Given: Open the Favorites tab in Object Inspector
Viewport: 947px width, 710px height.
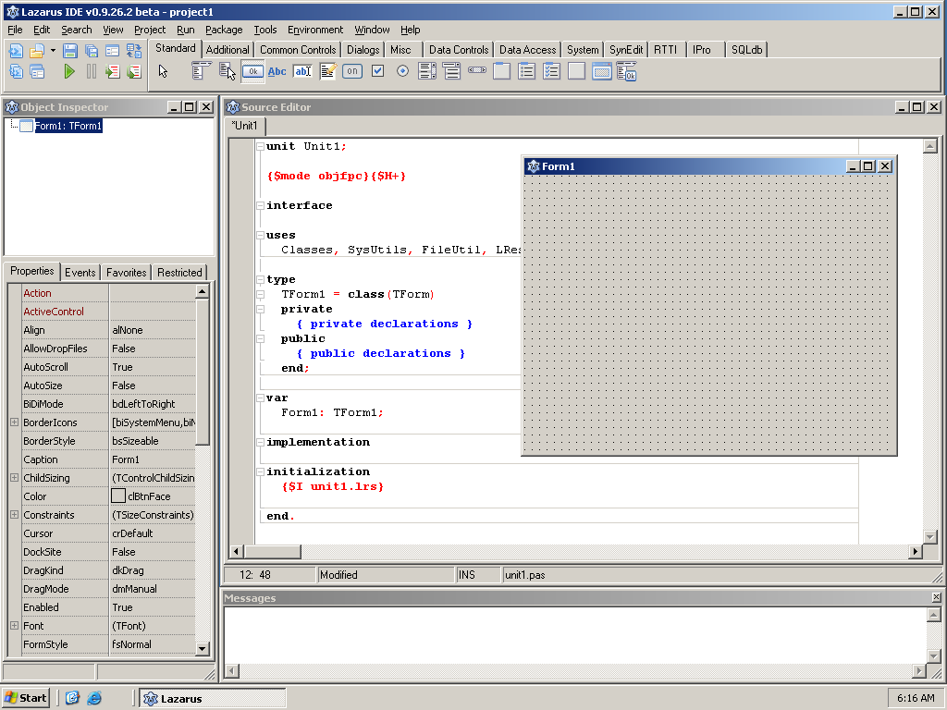Looking at the screenshot, I should pos(126,273).
